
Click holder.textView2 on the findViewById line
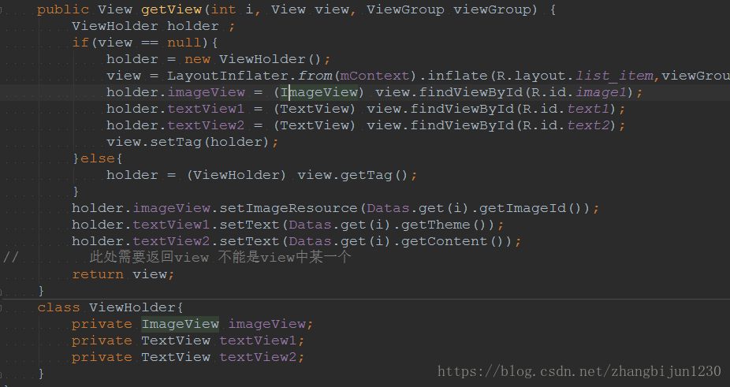coord(176,125)
